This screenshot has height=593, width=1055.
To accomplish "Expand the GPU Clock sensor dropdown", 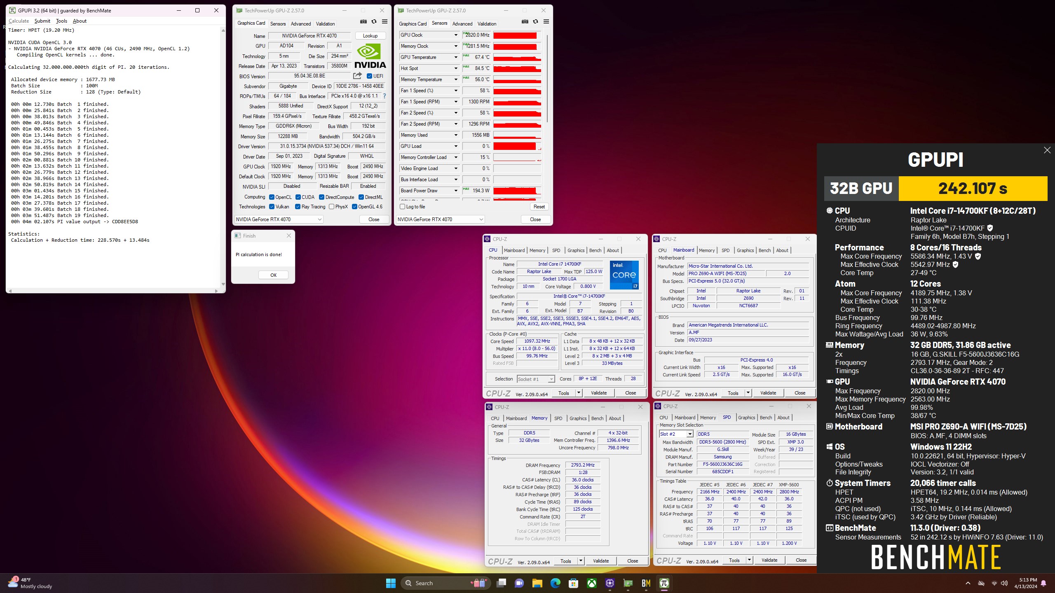I will [455, 35].
